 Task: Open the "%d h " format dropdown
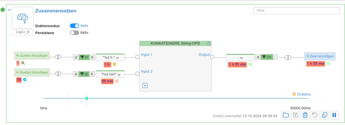110,57
